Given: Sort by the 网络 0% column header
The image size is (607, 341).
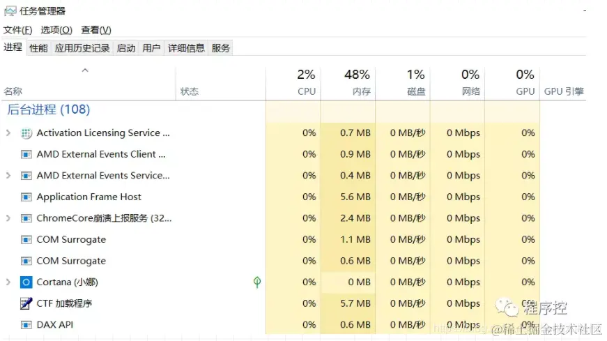Looking at the screenshot, I should [x=458, y=83].
